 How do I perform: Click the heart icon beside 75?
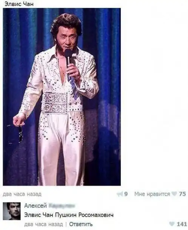click(174, 194)
